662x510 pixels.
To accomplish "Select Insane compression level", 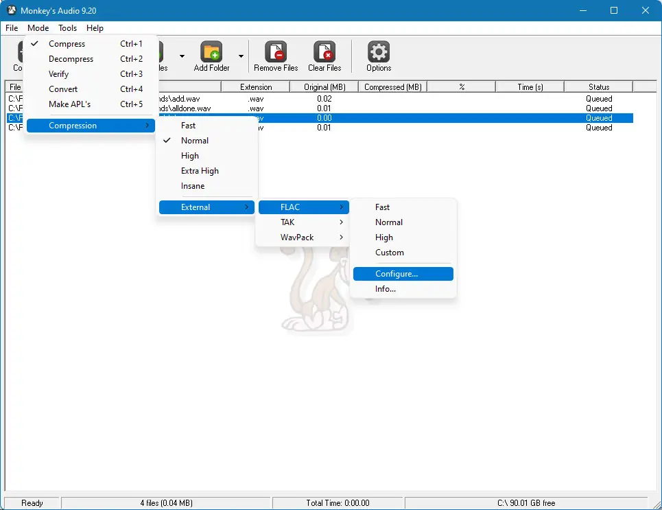I will (207, 186).
